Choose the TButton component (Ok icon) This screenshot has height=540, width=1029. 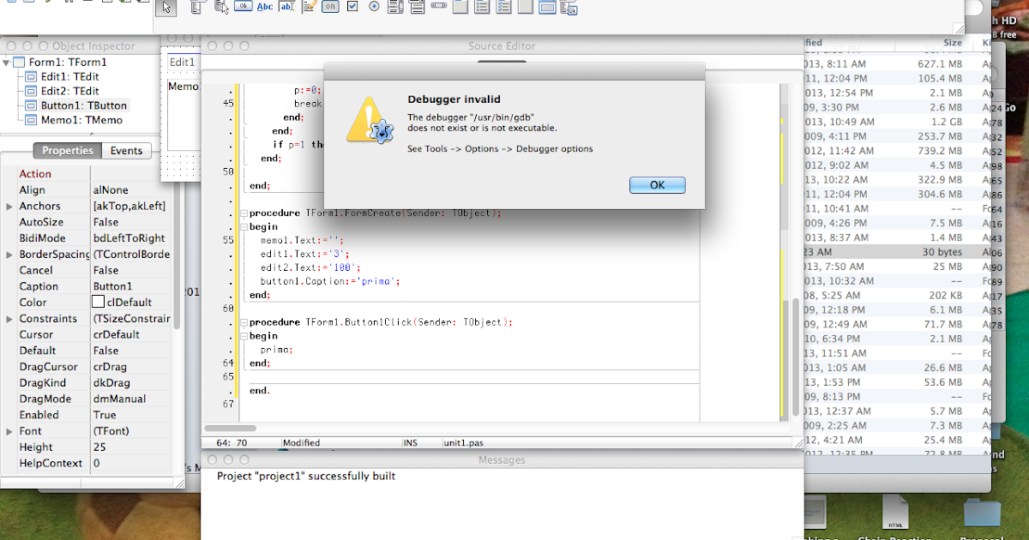click(x=244, y=8)
